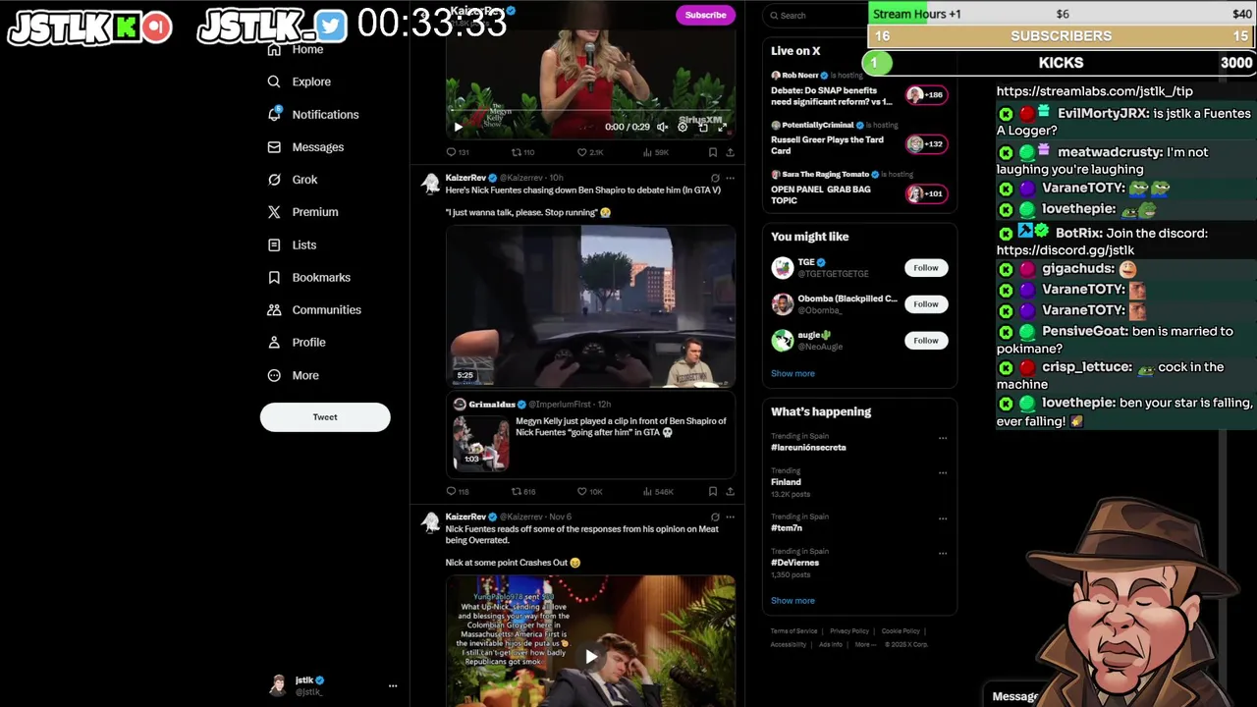The image size is (1257, 707).
Task: Click the Tweet button
Action: 325,417
